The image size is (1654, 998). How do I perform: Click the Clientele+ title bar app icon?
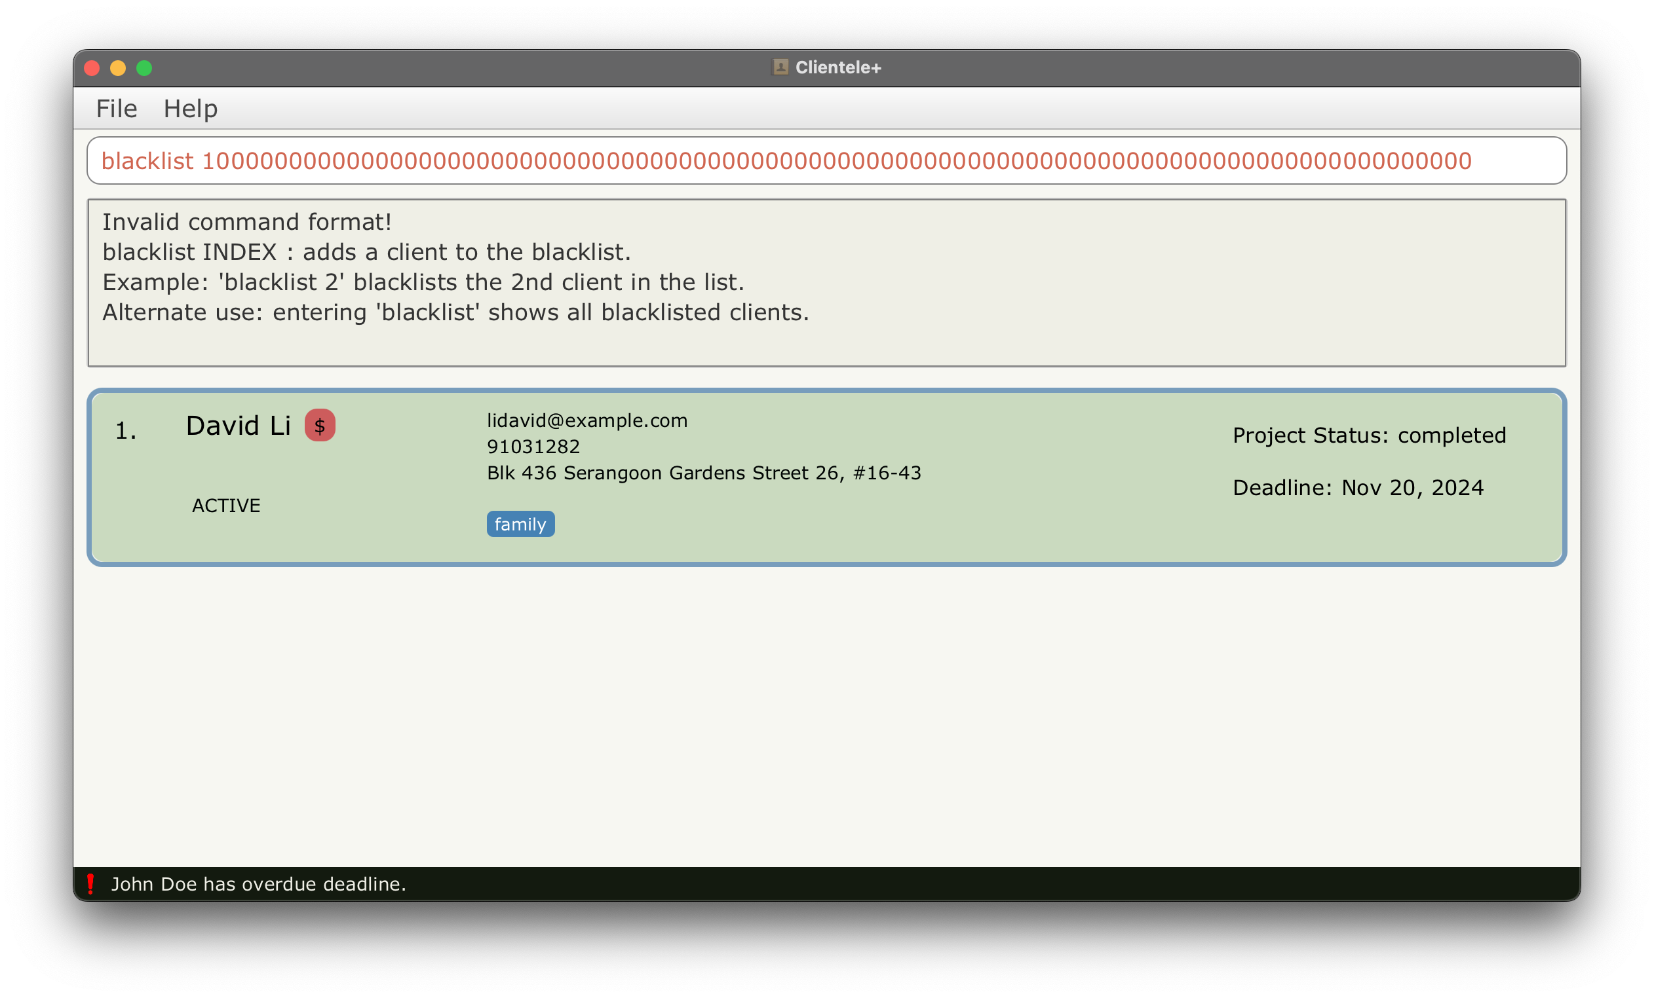[780, 67]
